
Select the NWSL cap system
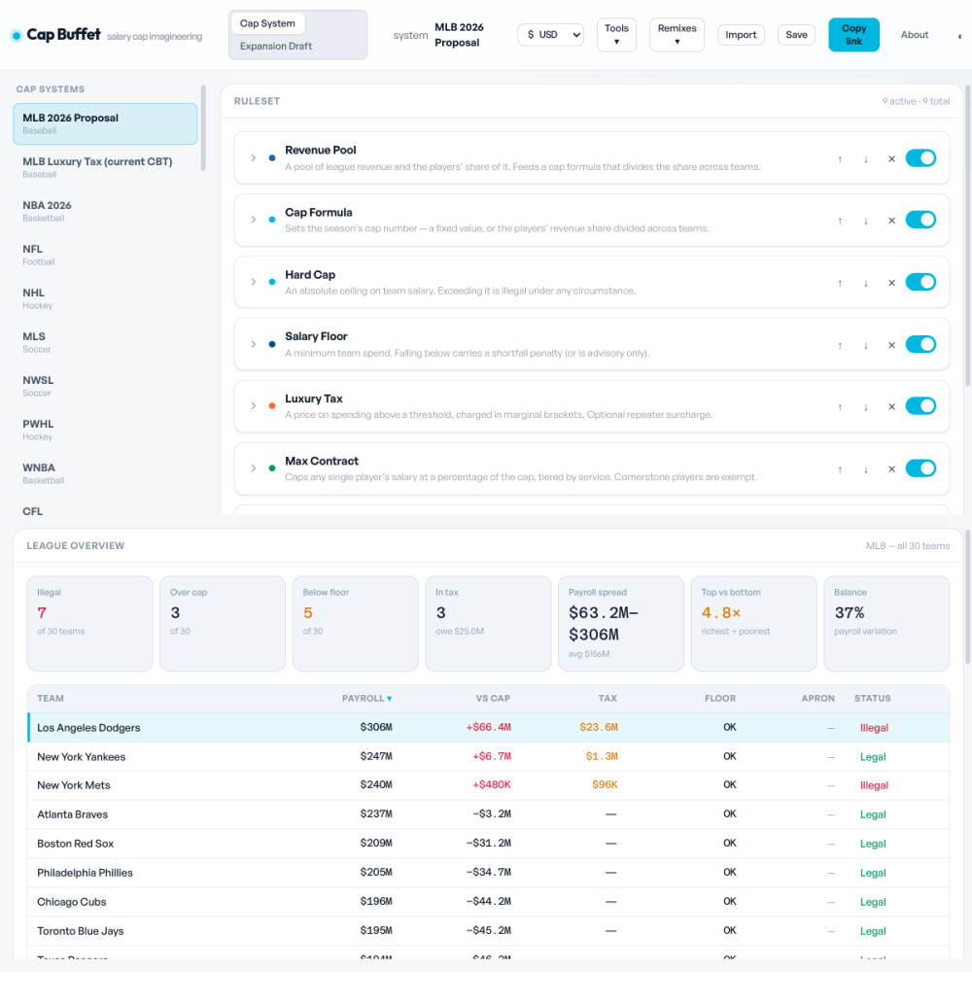pos(105,386)
